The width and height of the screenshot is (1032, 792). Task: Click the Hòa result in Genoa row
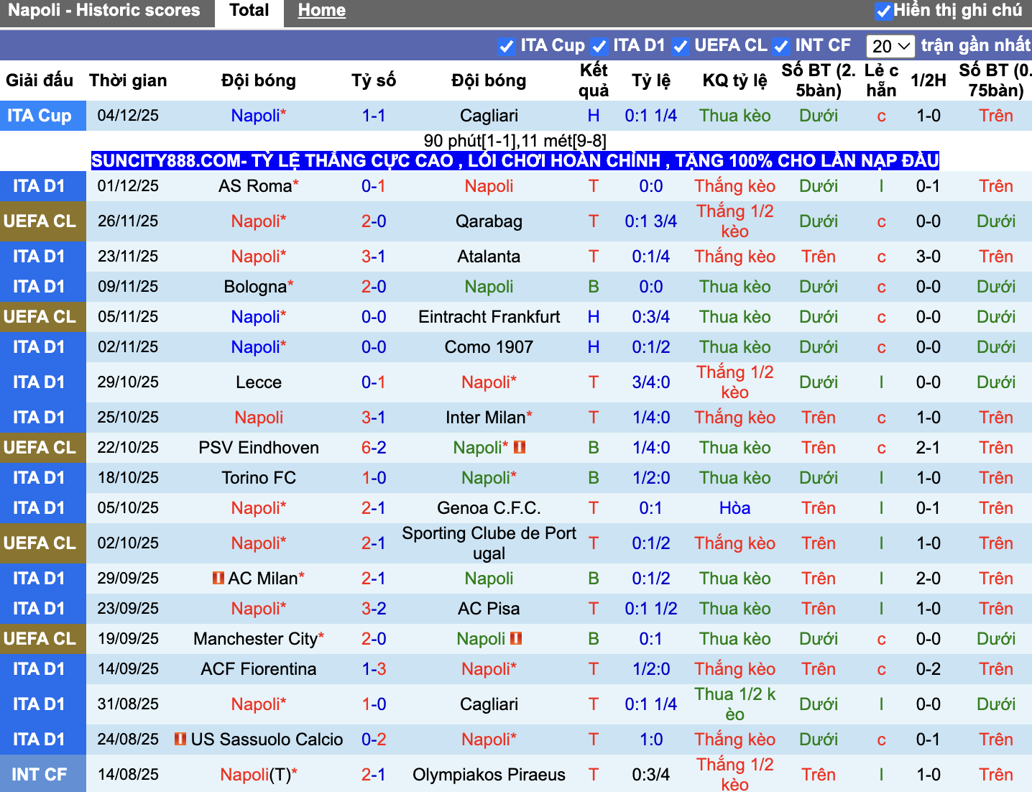[x=734, y=508]
